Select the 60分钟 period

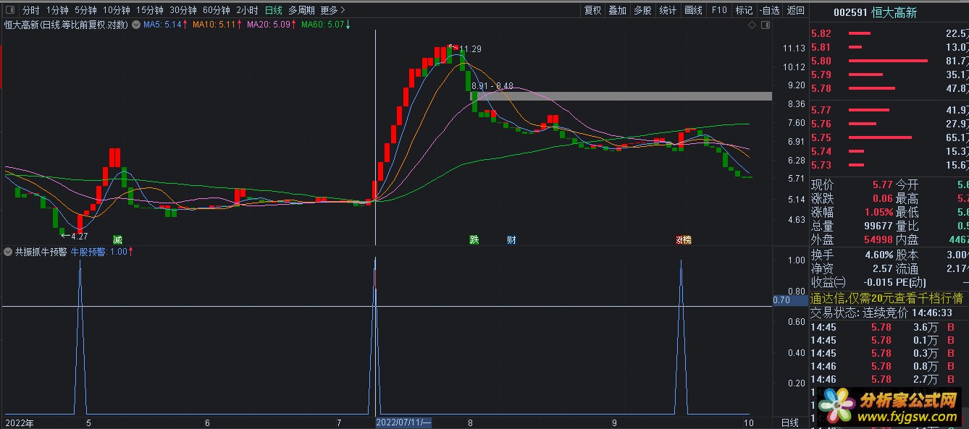coord(217,10)
